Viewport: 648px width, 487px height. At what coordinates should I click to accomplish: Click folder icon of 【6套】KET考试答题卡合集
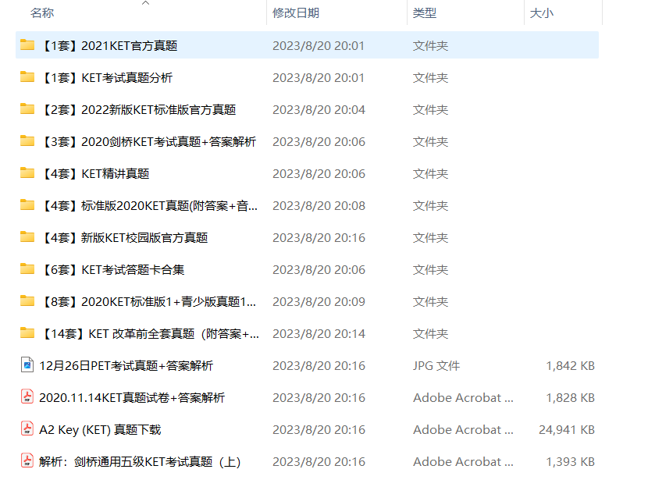point(27,269)
